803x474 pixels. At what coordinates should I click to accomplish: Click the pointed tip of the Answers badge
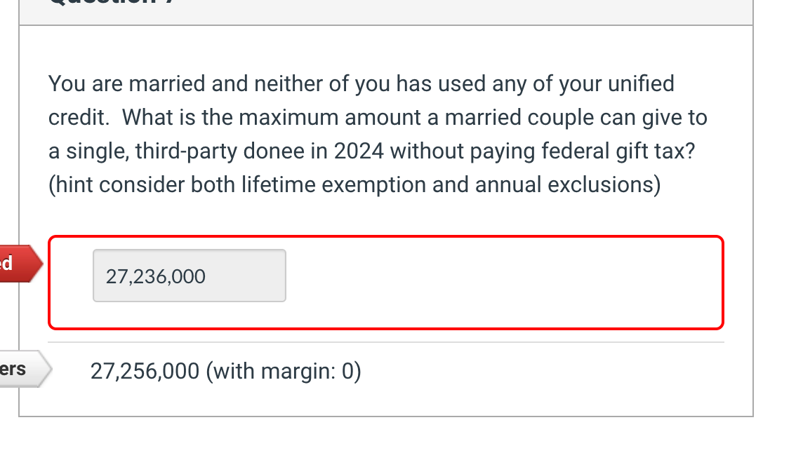(48, 368)
